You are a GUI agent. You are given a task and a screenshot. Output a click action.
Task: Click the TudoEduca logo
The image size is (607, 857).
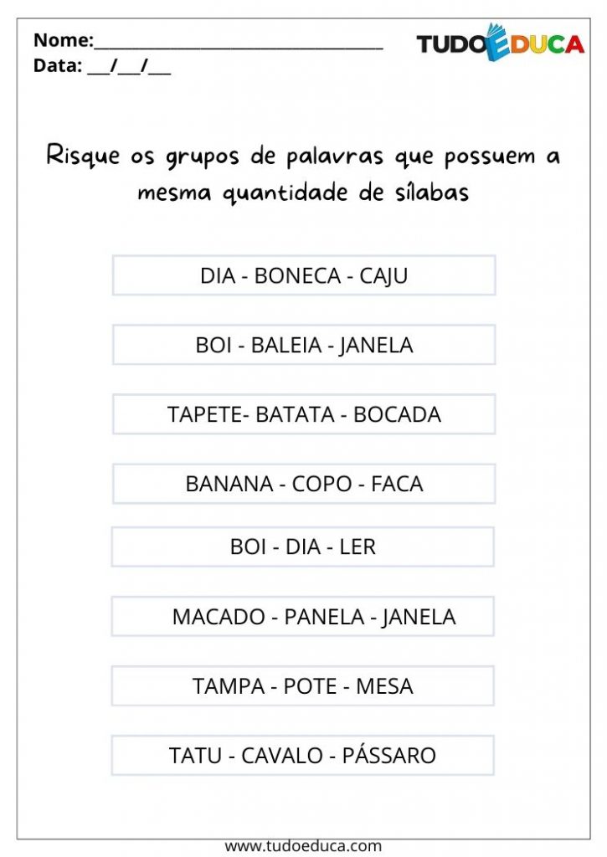tap(500, 43)
